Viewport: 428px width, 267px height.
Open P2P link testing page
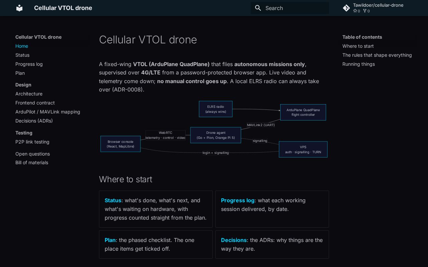pos(32,142)
